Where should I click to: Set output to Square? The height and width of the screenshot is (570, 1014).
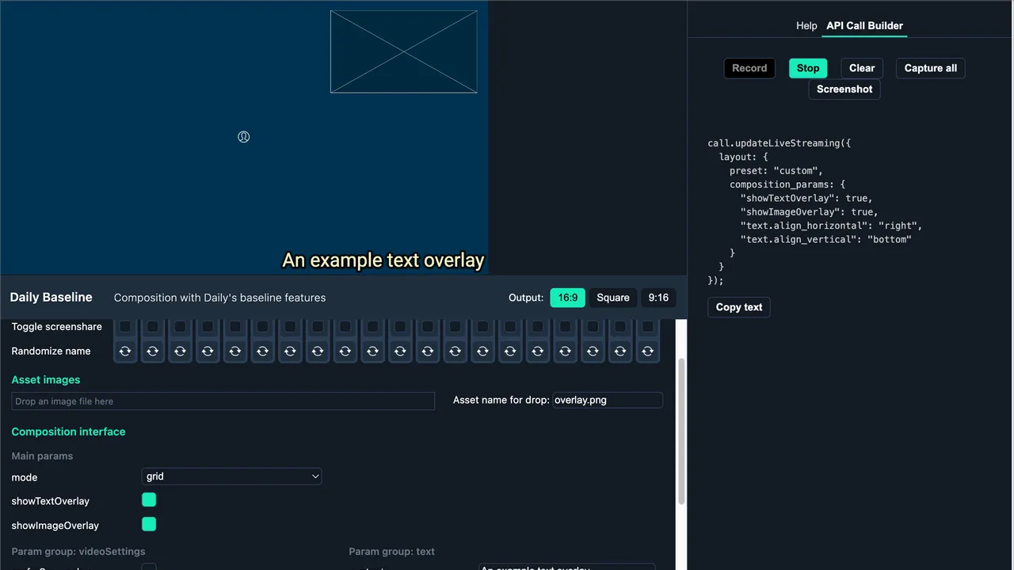point(613,298)
